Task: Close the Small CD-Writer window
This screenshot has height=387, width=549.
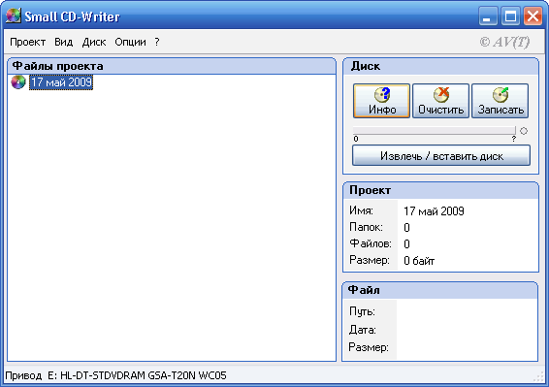Action: point(533,16)
